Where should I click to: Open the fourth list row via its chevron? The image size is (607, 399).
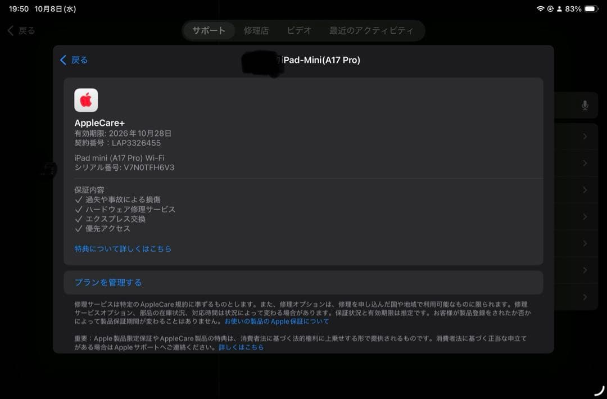point(586,216)
